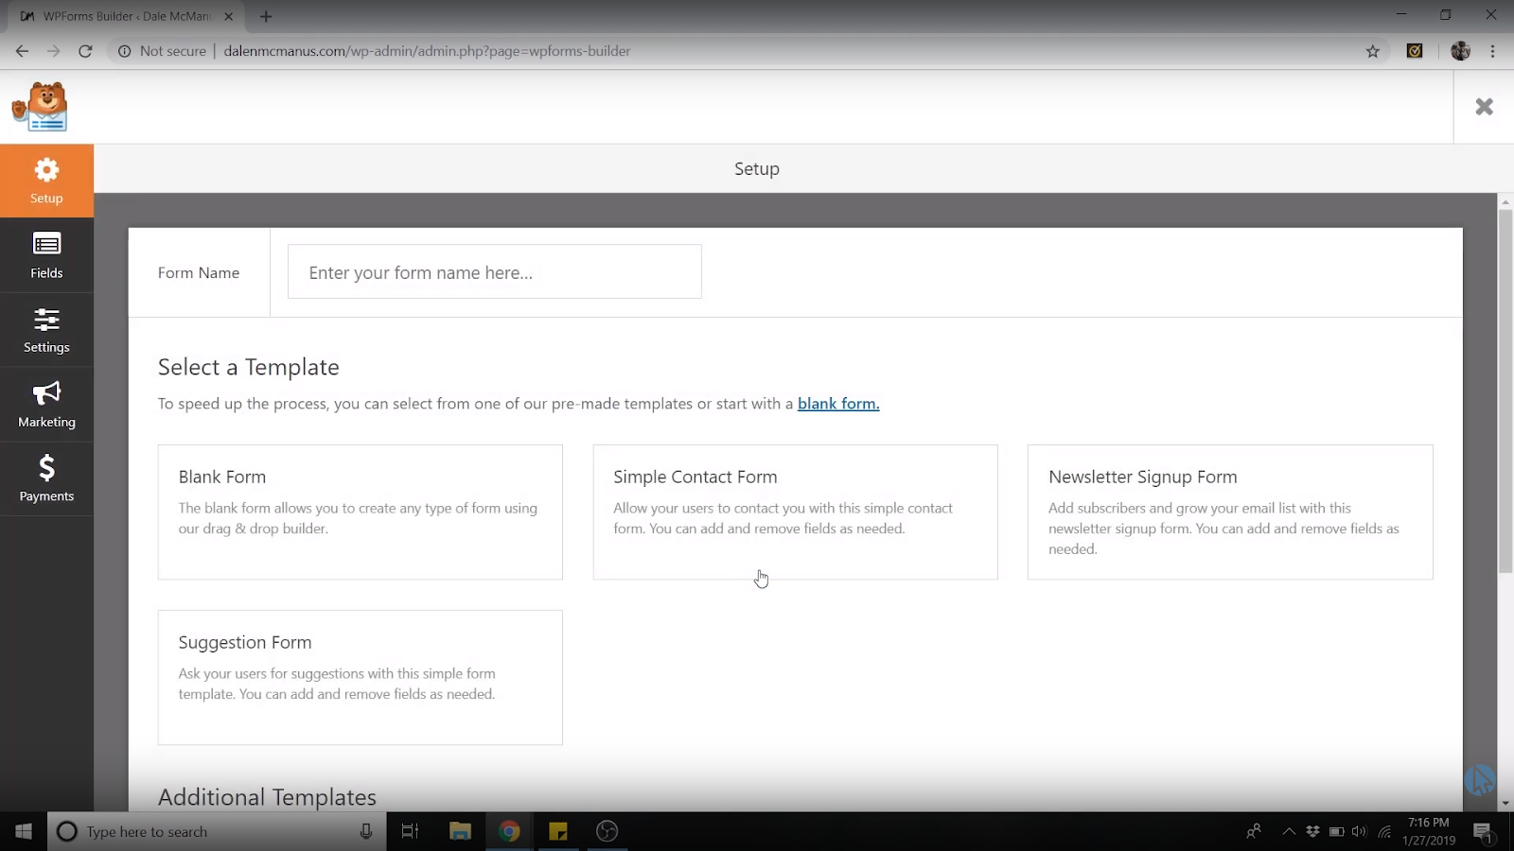Switch to Chrome in the taskbar
Image resolution: width=1514 pixels, height=851 pixels.
pyautogui.click(x=509, y=831)
